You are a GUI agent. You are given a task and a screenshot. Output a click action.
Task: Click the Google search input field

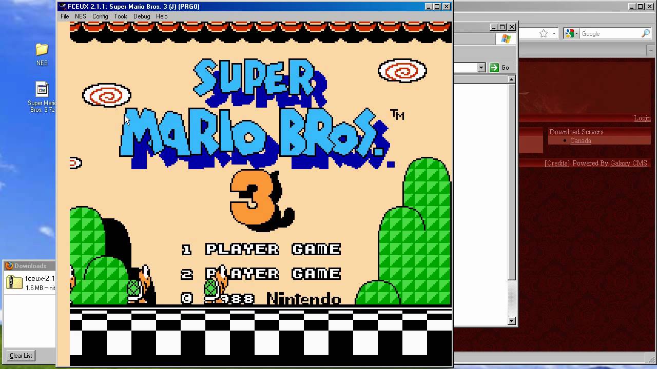[611, 33]
